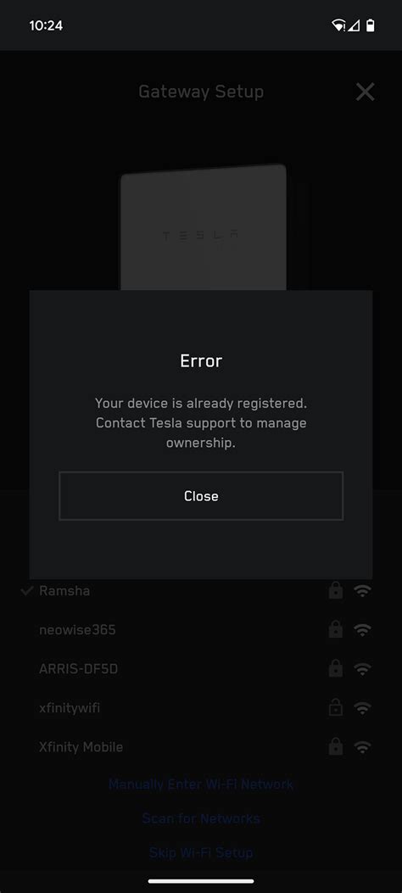
Task: Close the Gateway Setup screen with X
Action: click(x=365, y=92)
